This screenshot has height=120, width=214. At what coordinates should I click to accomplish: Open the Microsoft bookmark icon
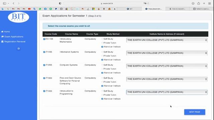coord(93,9)
